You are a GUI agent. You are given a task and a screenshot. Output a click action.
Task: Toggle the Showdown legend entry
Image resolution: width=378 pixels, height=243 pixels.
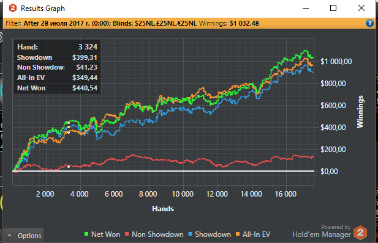210,234
